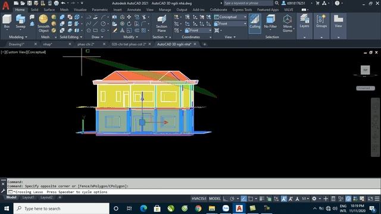Screen dimensions: 381x214
Task: Click the Plot printer icon in quick access toolbar
Action: click(x=56, y=3)
